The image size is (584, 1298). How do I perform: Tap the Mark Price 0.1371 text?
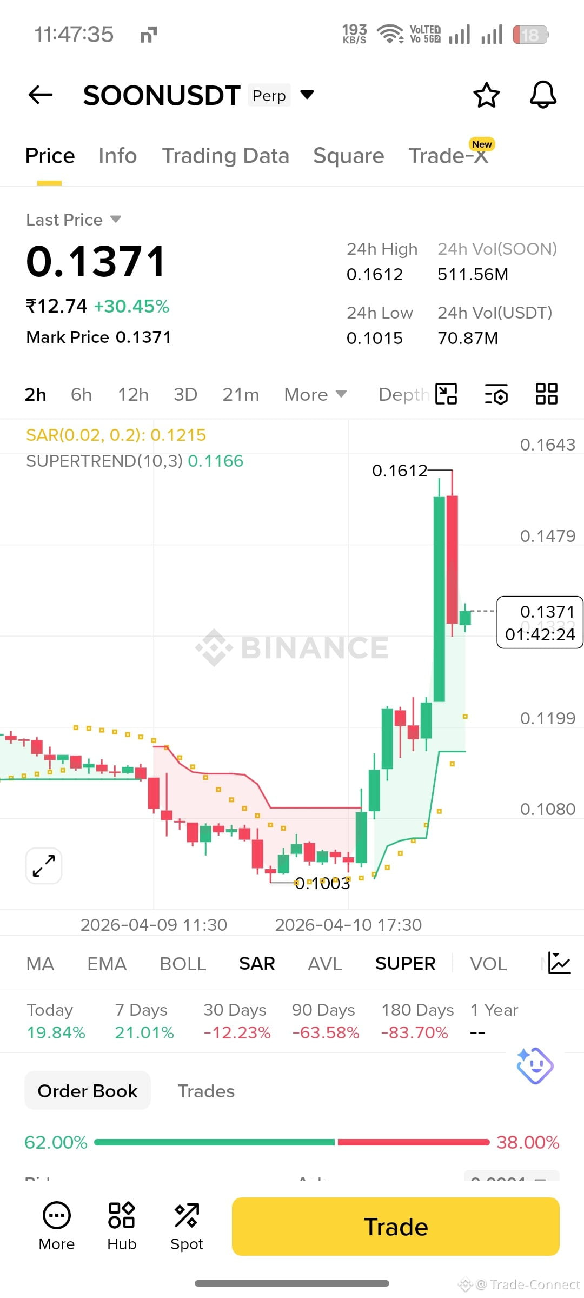98,337
